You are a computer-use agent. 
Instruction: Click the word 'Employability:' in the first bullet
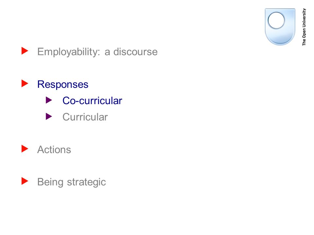(x=69, y=52)
